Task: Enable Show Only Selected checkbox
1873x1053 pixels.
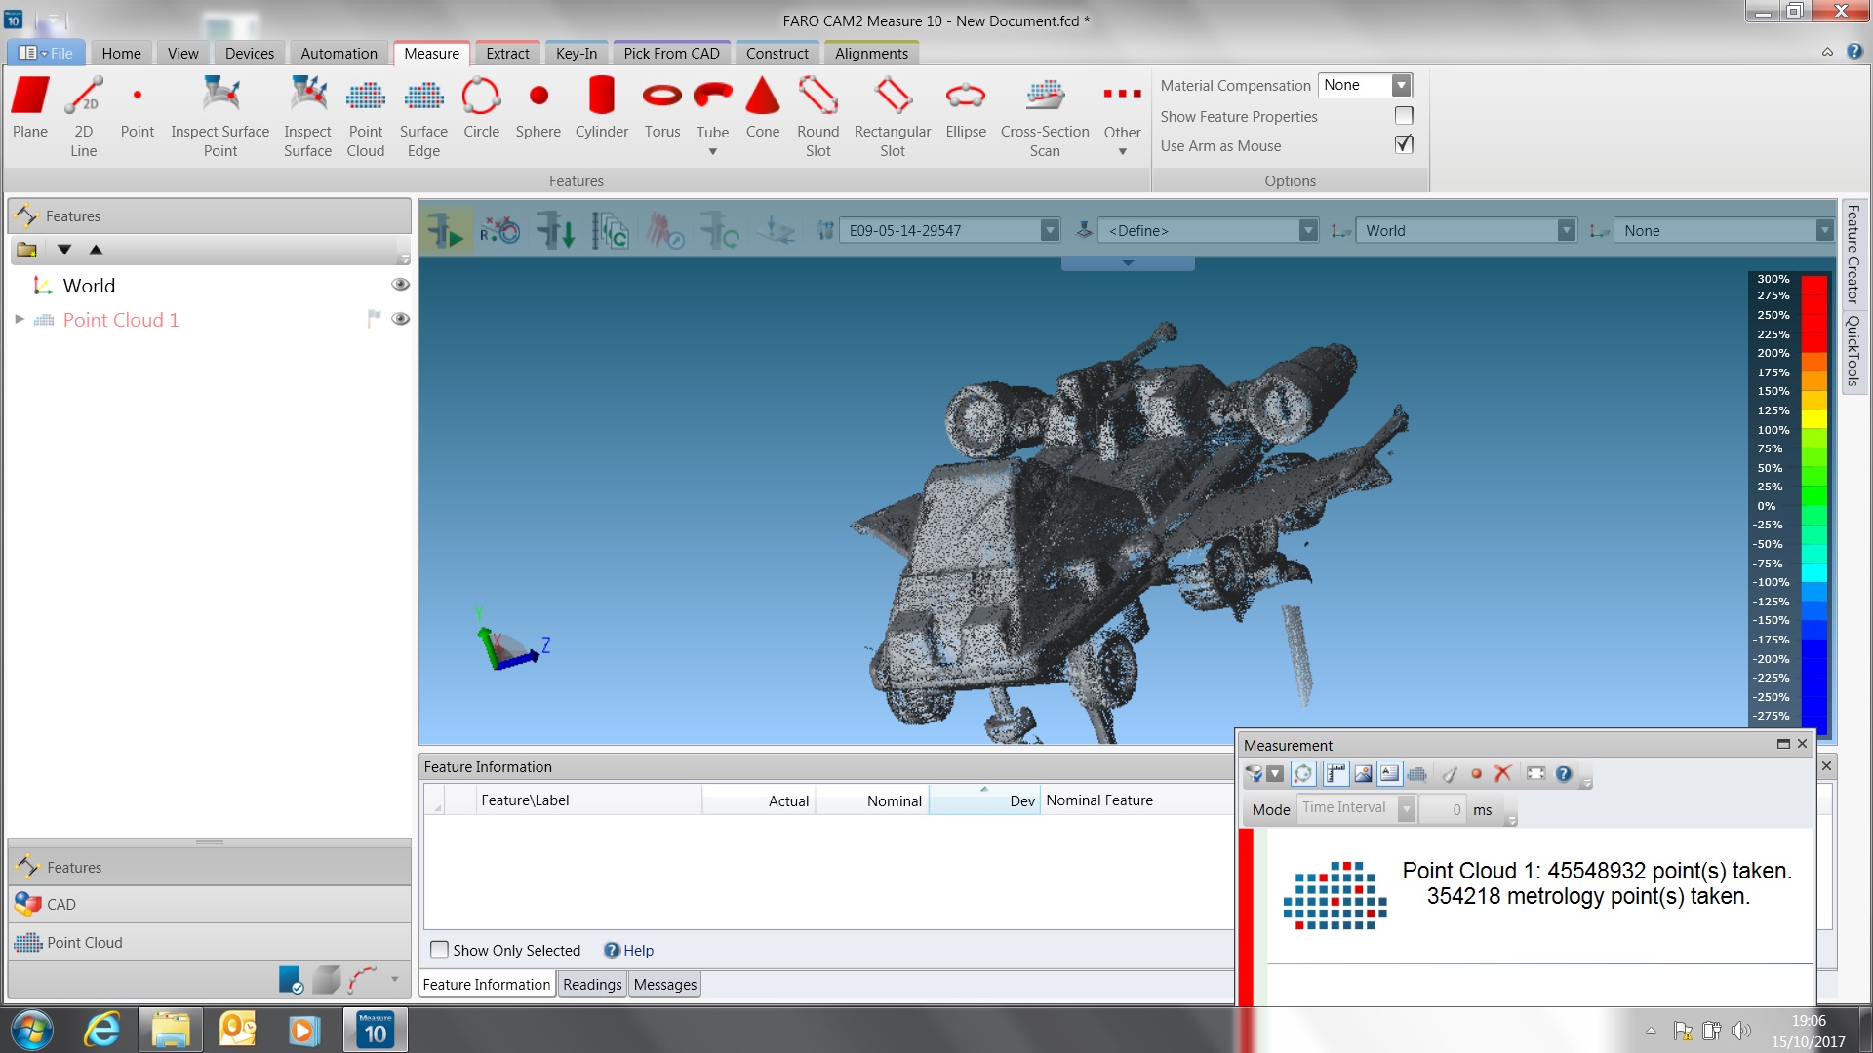Action: tap(440, 950)
